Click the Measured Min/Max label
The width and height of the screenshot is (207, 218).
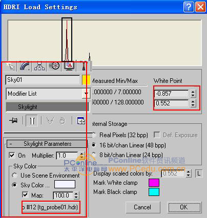[x=115, y=81]
